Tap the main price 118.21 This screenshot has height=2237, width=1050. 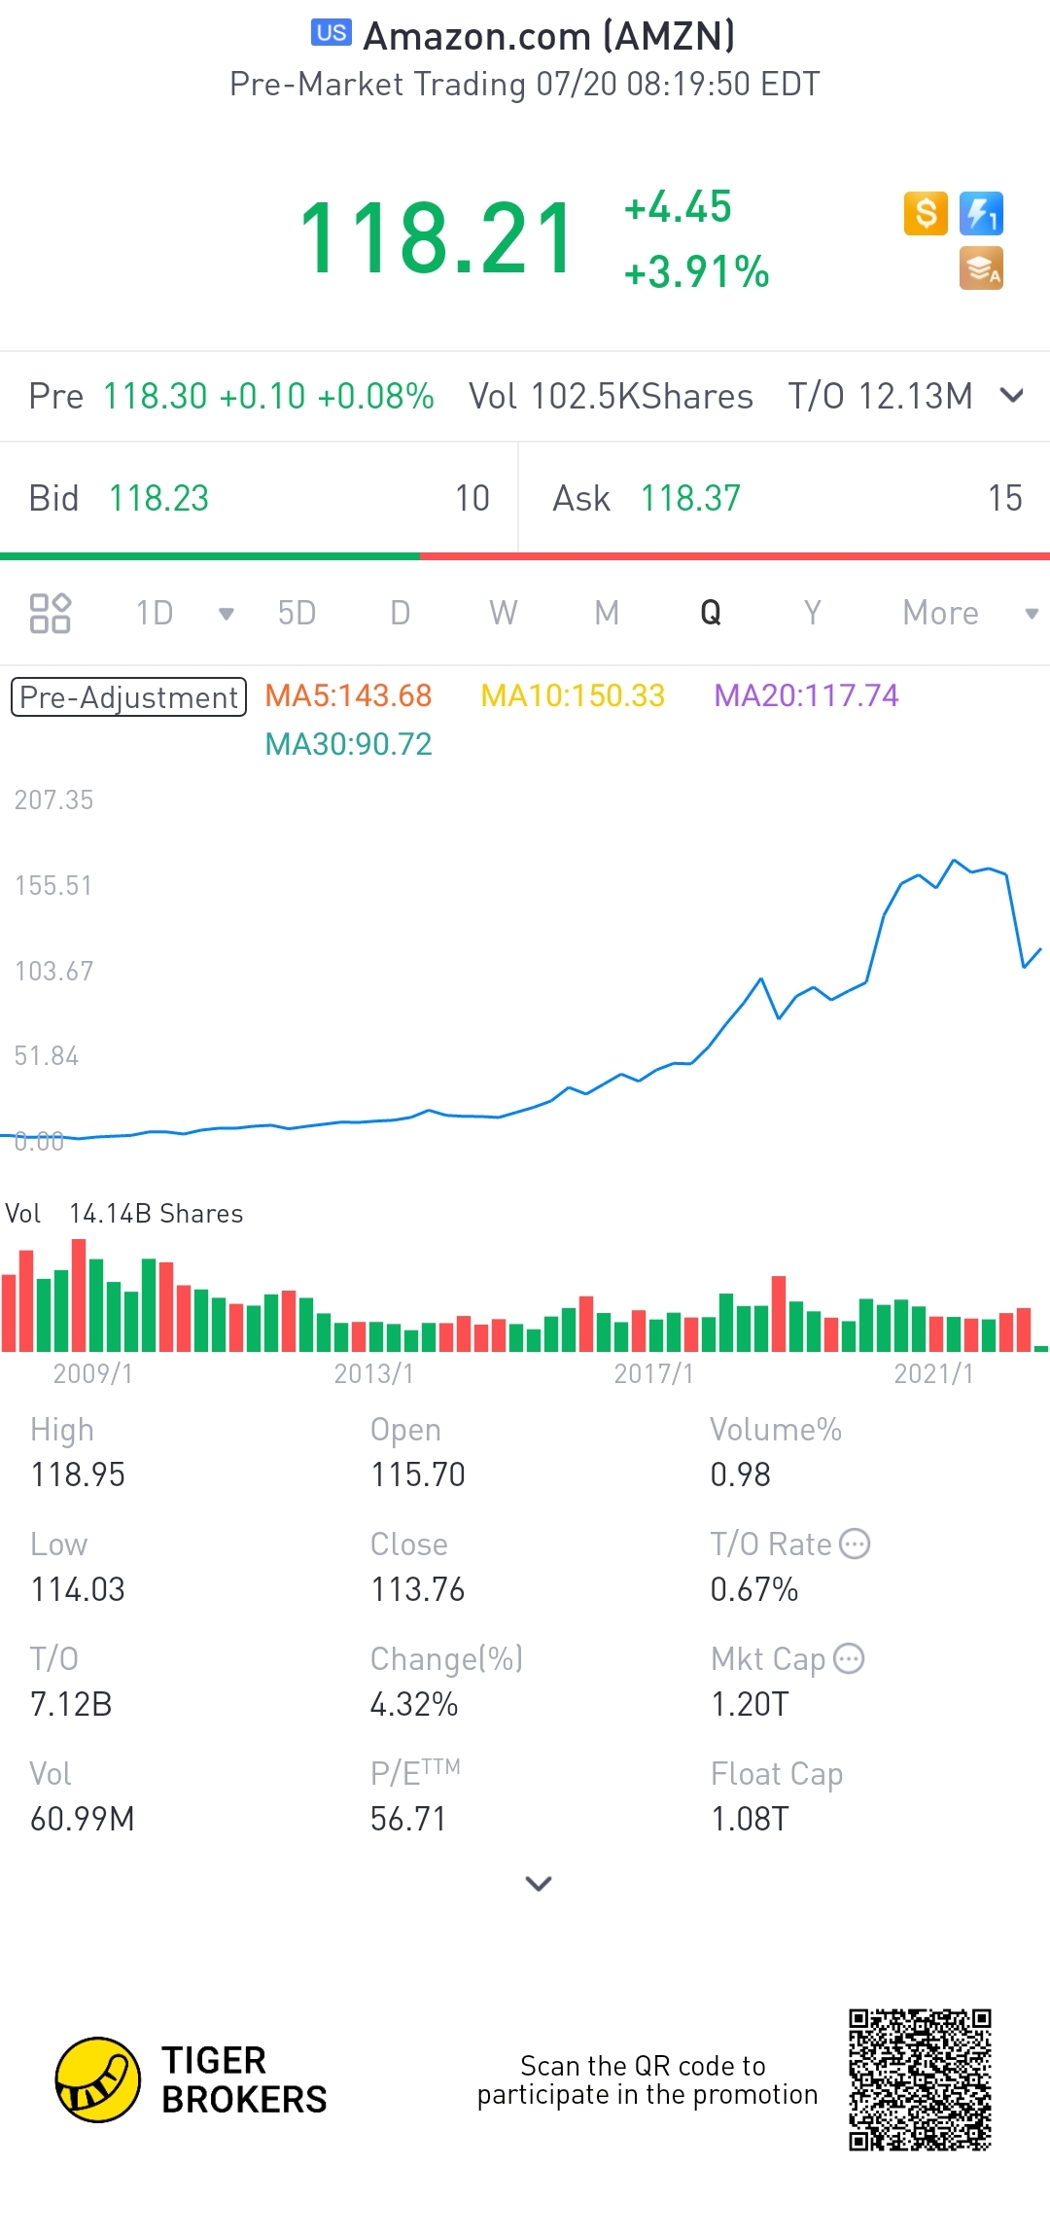437,238
